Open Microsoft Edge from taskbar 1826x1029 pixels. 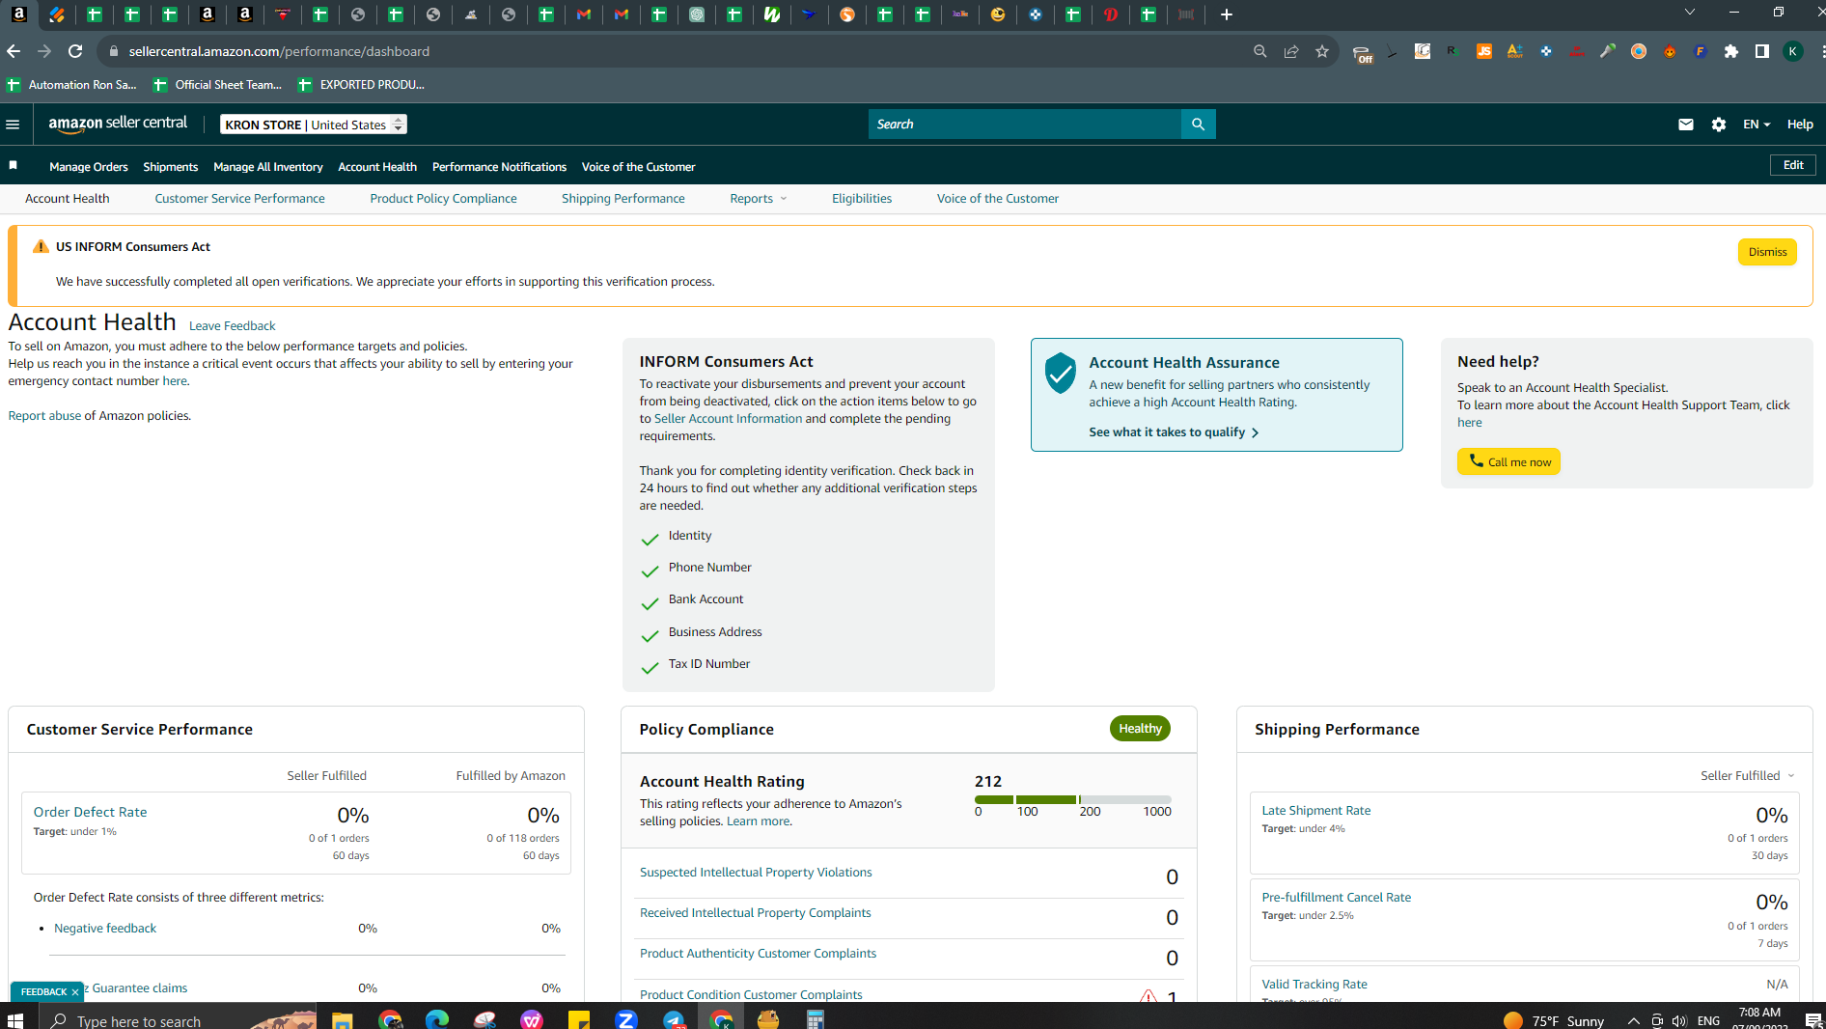point(437,1019)
